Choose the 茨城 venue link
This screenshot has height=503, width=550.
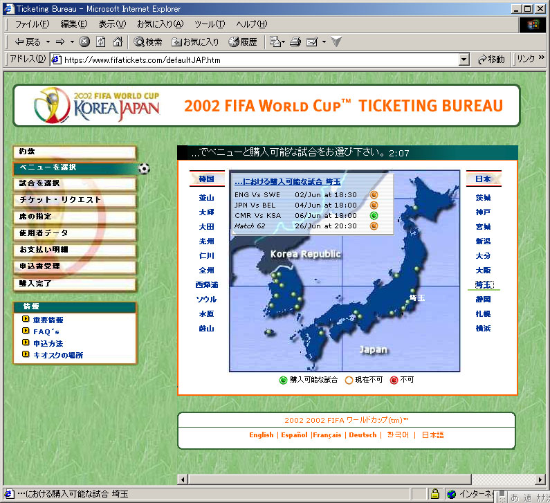pos(483,197)
